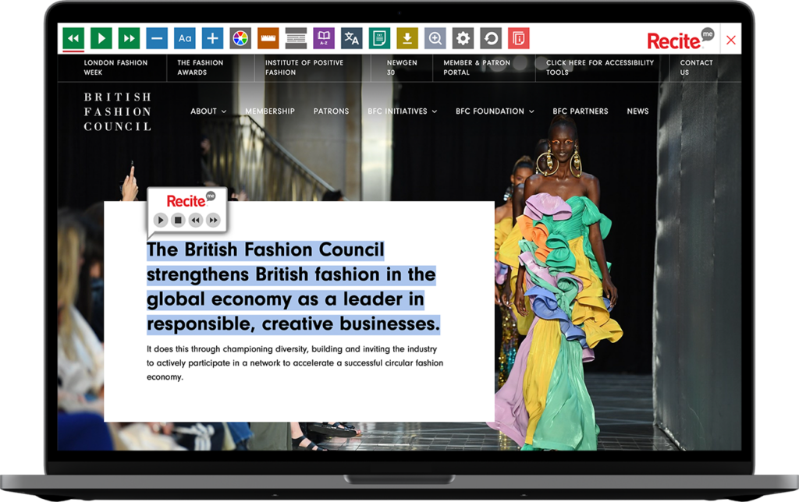The height and width of the screenshot is (502, 799).
Task: Click the highlighted British Fashion Council heading
Action: coord(293,287)
